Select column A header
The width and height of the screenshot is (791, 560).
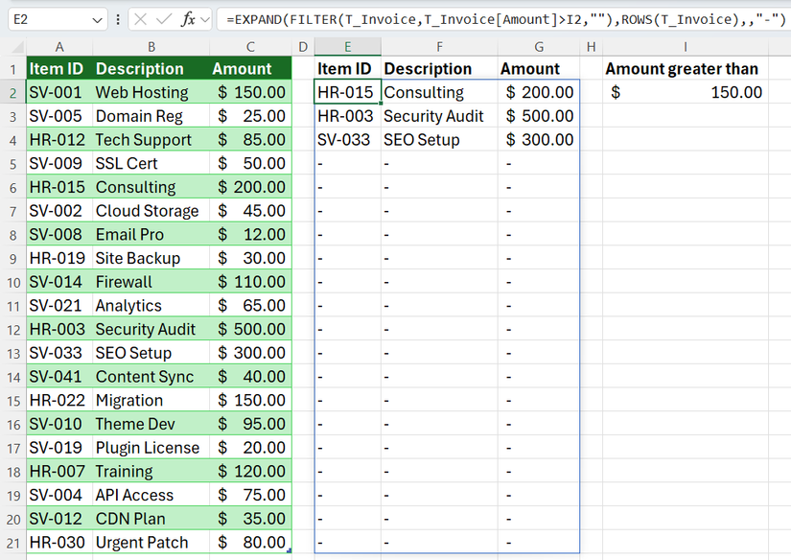[x=58, y=44]
